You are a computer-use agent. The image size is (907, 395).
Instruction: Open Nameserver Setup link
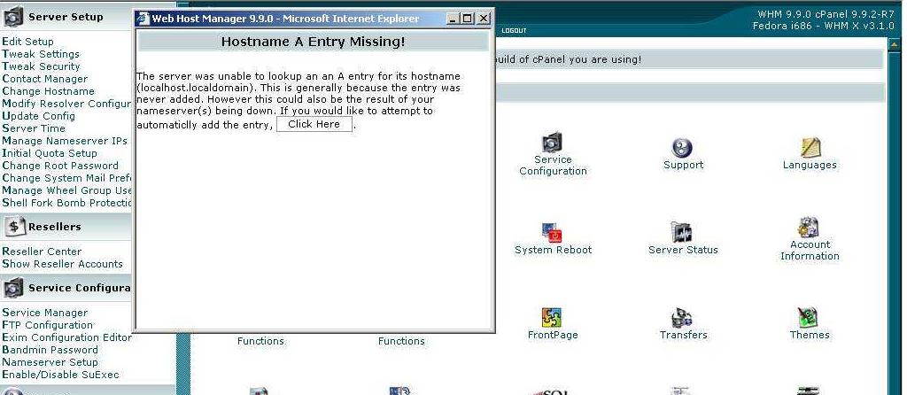coord(50,362)
